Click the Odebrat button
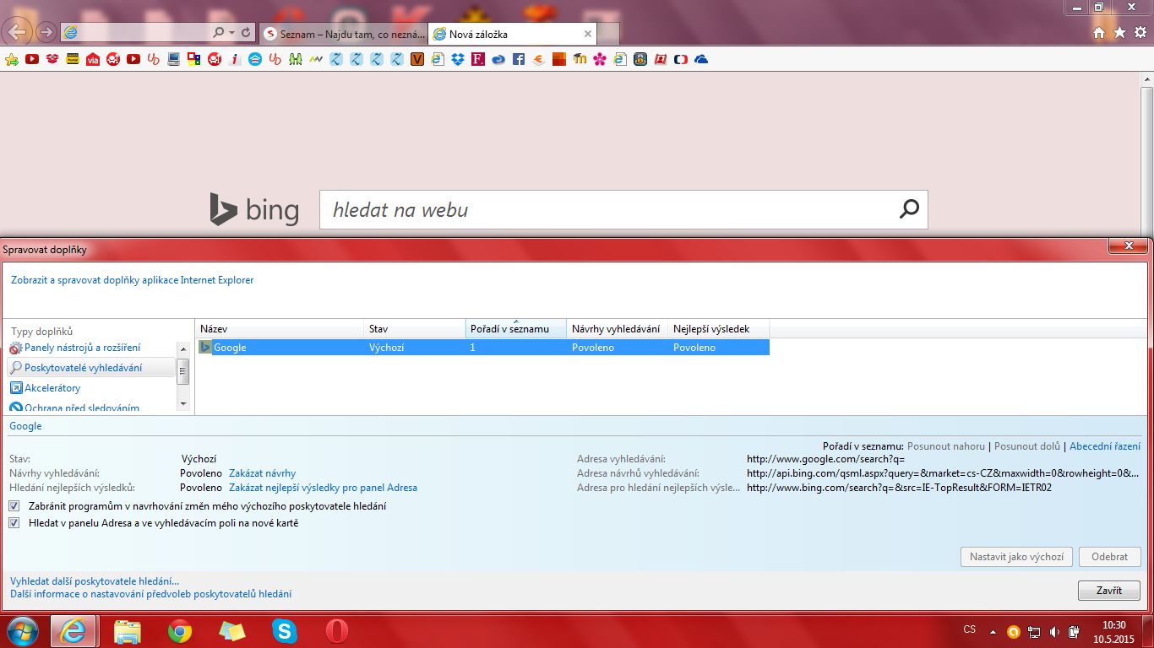Viewport: 1154px width, 648px height. (1109, 557)
